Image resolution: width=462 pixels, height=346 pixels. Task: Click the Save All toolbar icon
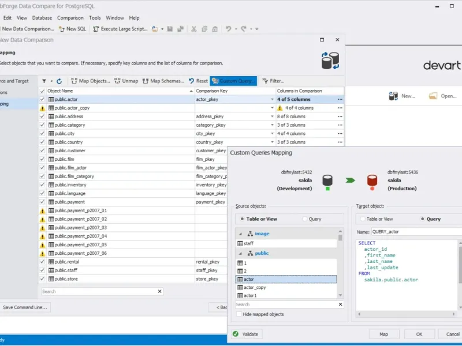(x=180, y=29)
